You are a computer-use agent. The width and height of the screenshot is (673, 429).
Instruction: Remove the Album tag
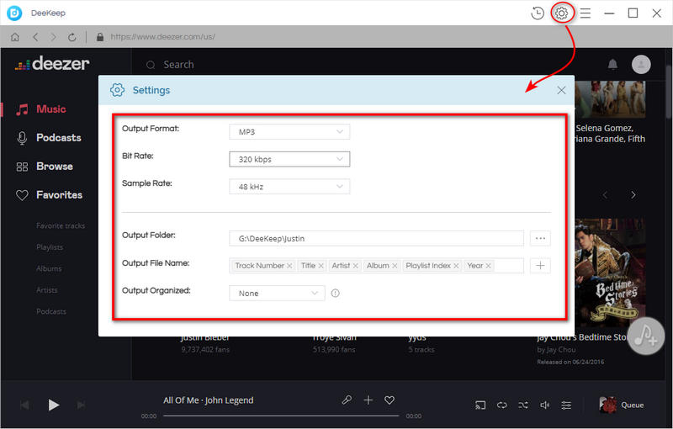coord(395,266)
